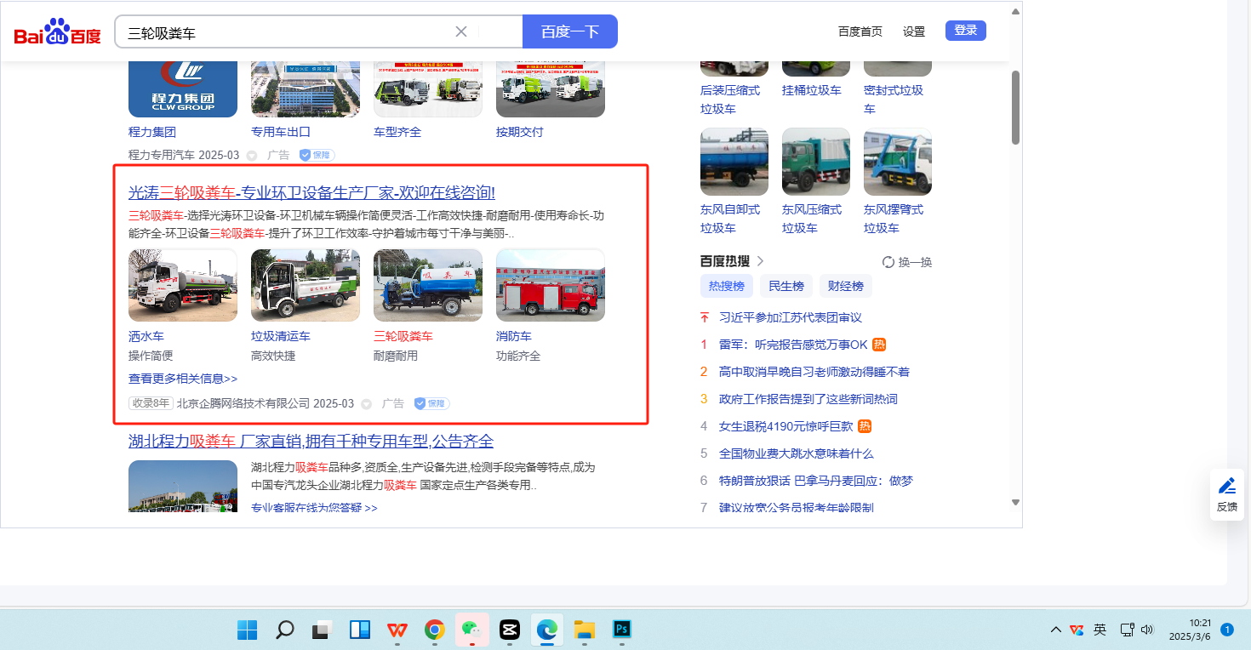Switch to the 财经榜 tab
The width and height of the screenshot is (1251, 650).
tap(845, 286)
